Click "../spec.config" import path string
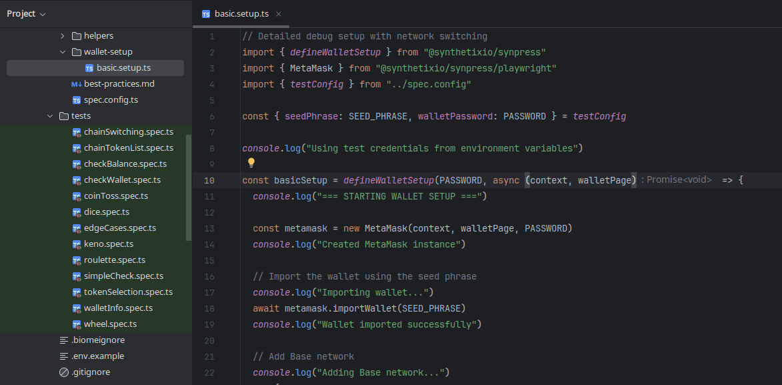Image resolution: width=782 pixels, height=385 pixels. coord(429,84)
